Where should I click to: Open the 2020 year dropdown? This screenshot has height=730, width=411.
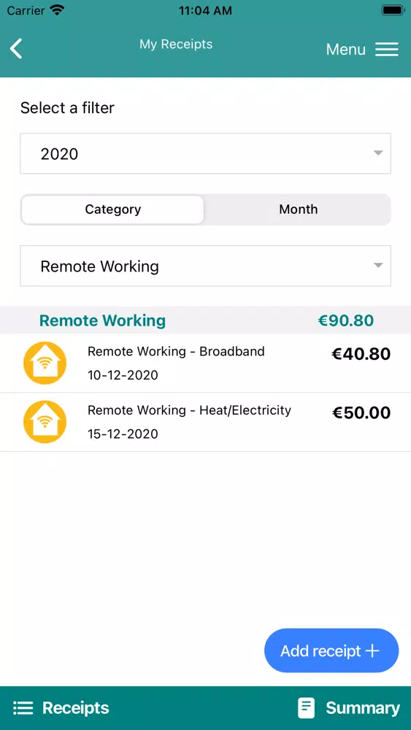205,153
